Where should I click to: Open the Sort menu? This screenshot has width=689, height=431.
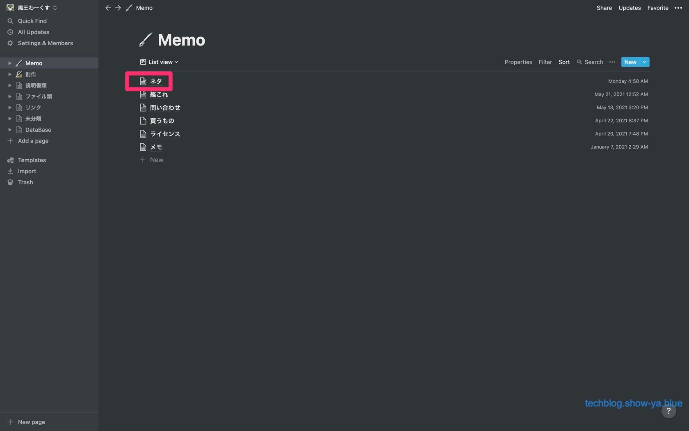[564, 62]
